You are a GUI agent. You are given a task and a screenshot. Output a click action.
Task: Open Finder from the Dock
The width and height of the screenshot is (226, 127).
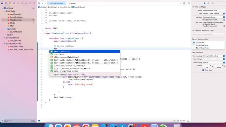49,126
